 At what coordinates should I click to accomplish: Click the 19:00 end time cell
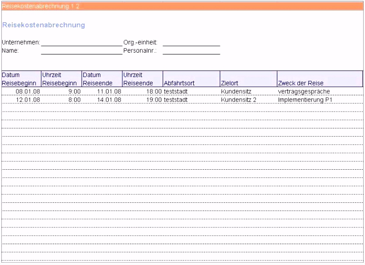[142, 100]
